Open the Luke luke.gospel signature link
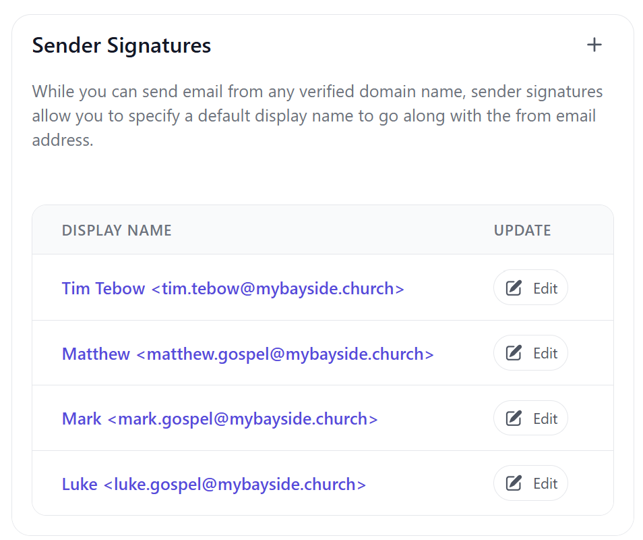Screen dimensions: 643x540 (214, 484)
